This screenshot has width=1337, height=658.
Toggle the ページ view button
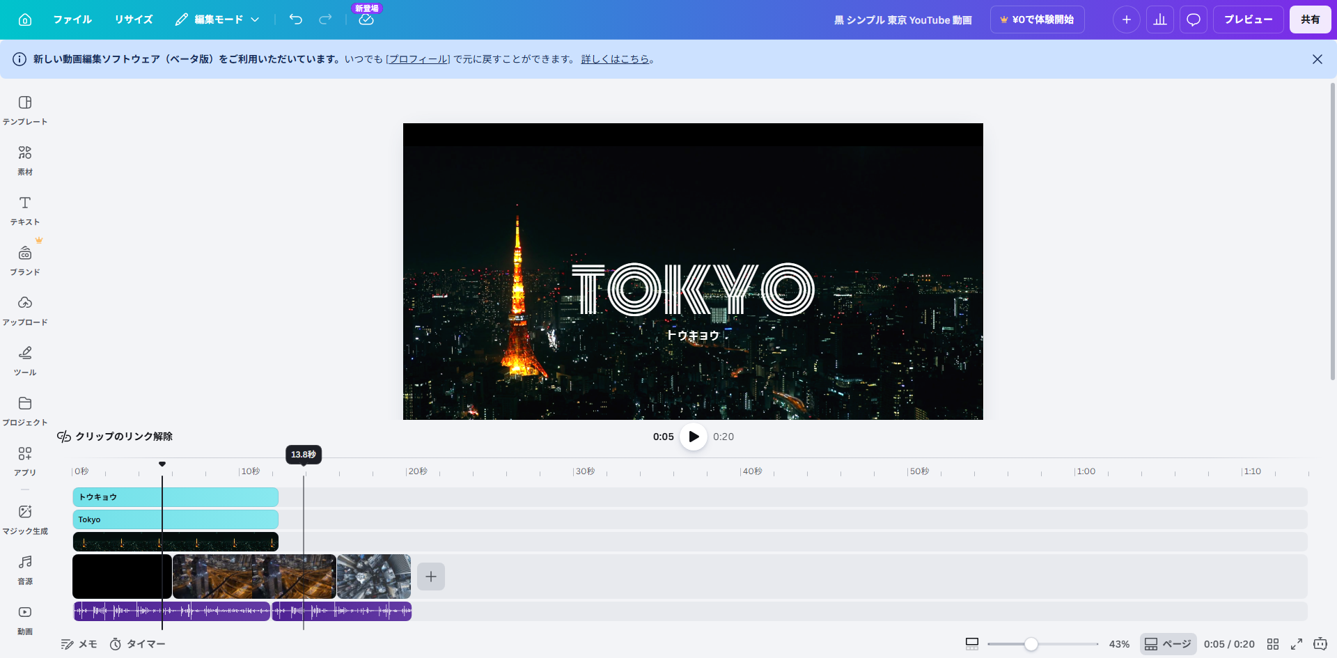(x=1168, y=644)
